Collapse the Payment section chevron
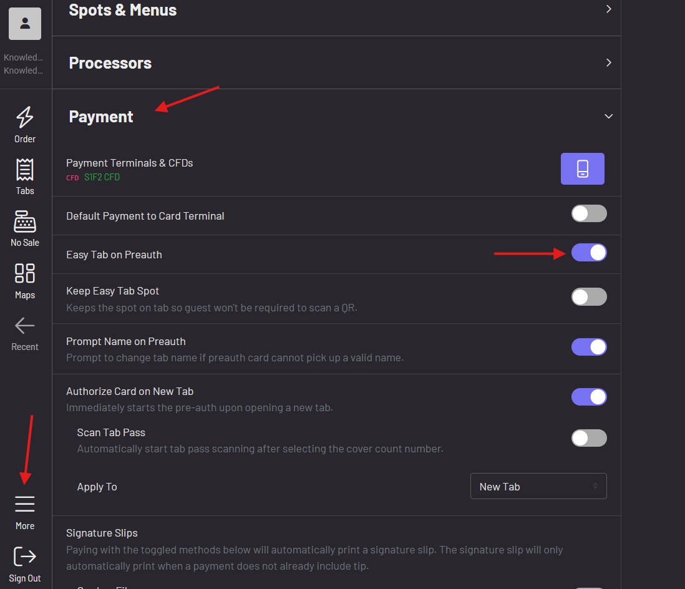 tap(609, 117)
